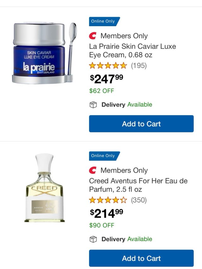The height and width of the screenshot is (269, 202).
Task: Click the $90 OFF discount label
Action: point(102,225)
